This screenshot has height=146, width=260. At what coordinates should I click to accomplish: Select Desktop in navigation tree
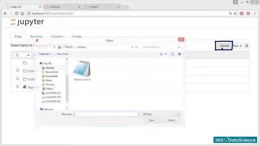pyautogui.click(x=50, y=68)
